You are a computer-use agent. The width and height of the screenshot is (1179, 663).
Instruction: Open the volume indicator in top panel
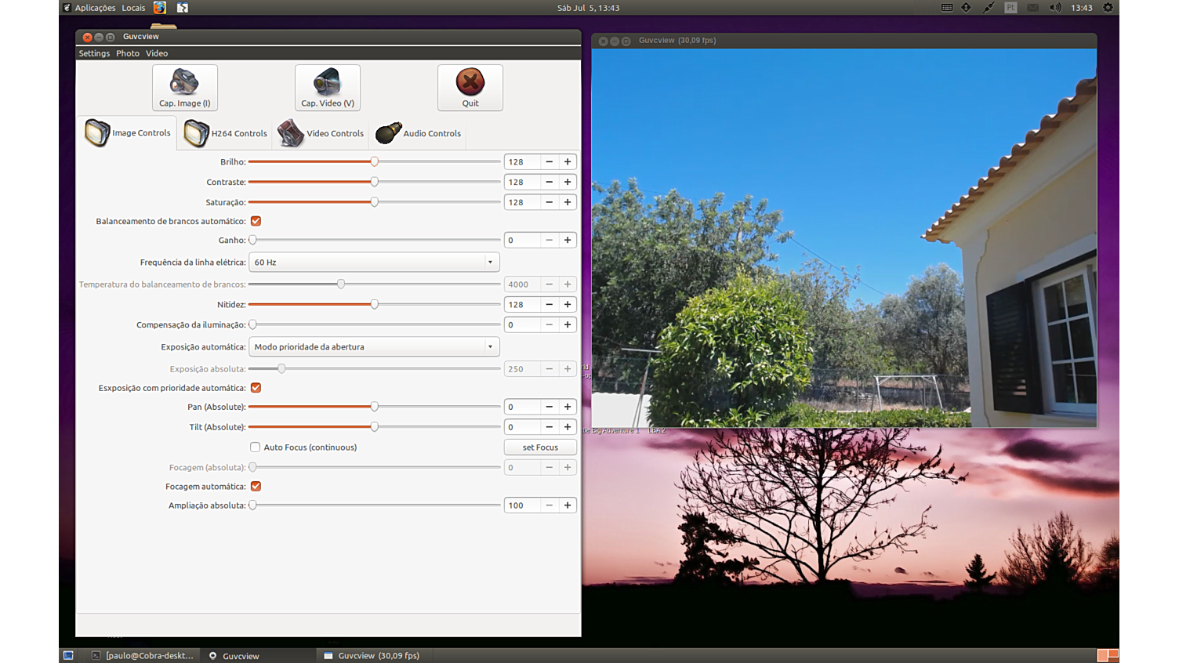[x=1055, y=8]
